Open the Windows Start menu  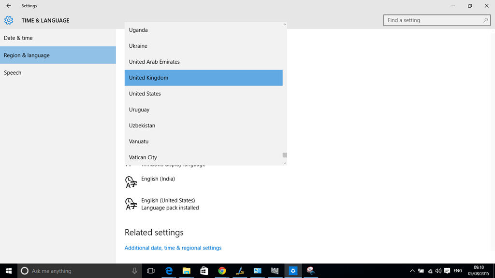9,271
